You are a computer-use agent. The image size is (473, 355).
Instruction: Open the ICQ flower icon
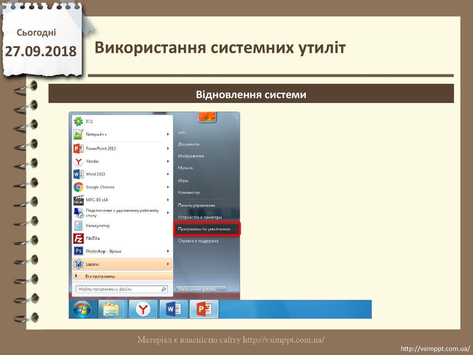tap(78, 122)
